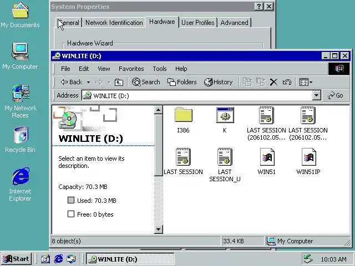Viewport: 355px width, 266px height.
Task: Select the WIN51 file icon
Action: (267, 157)
